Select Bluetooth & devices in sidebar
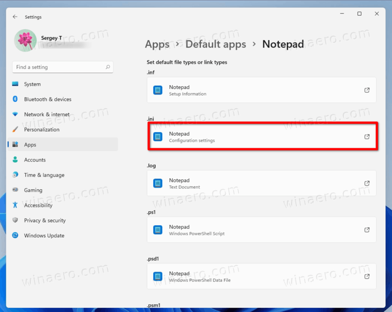The image size is (392, 312). 48,99
